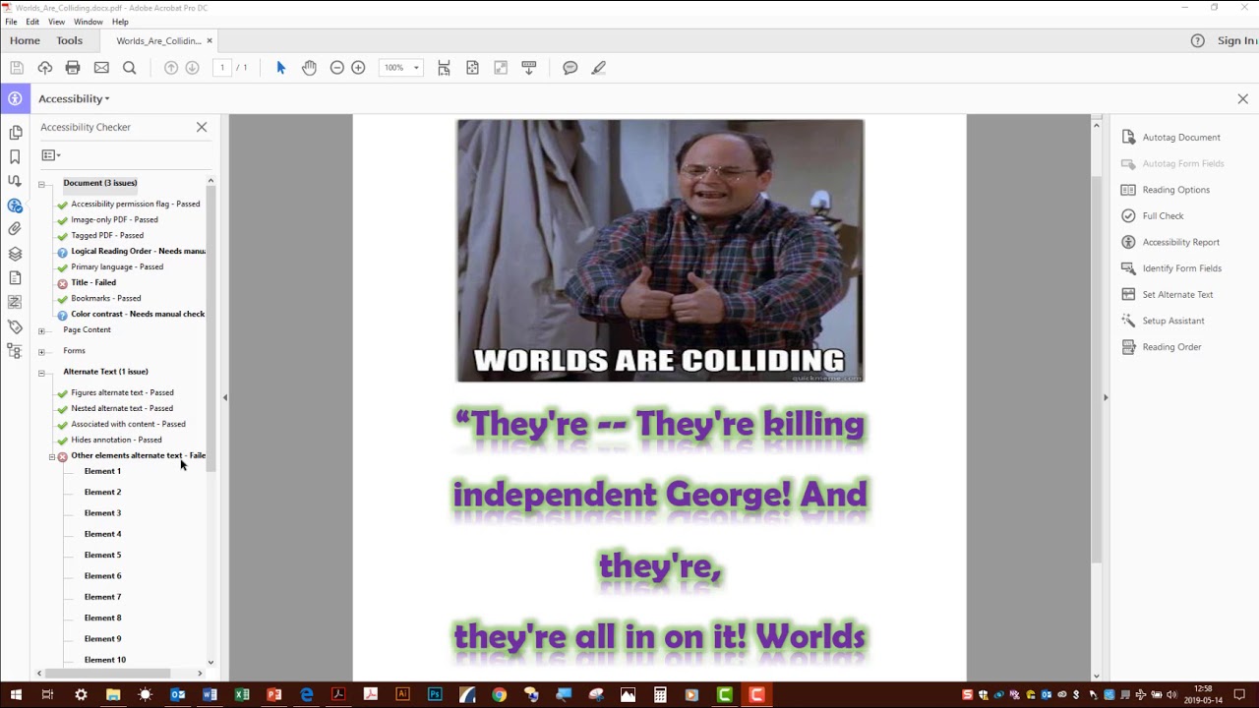Zoom in with the plus icon

point(358,68)
